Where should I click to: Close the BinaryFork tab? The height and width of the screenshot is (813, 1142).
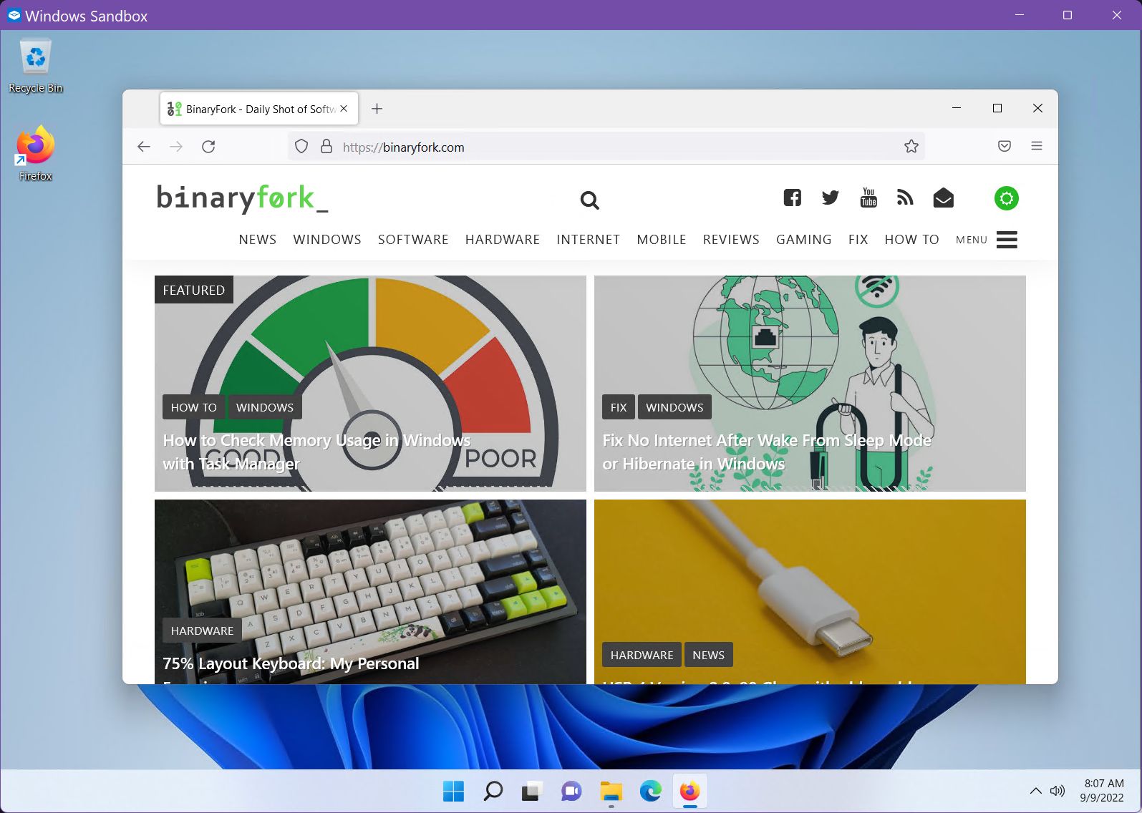click(x=344, y=109)
